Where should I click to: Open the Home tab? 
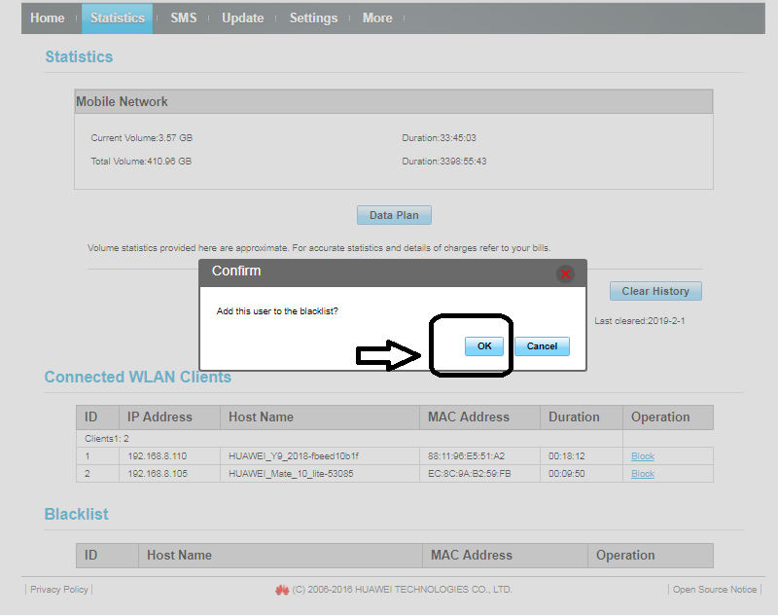pos(47,18)
